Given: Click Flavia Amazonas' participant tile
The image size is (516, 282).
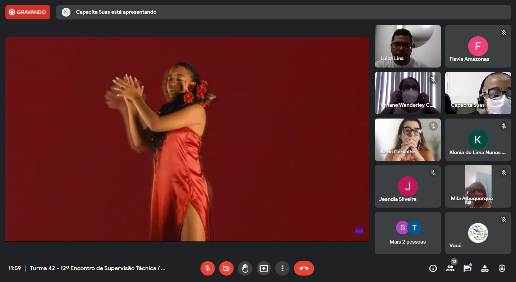Looking at the screenshot, I should point(478,46).
